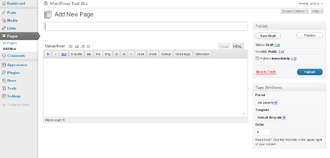Open the Howdy, admin user menu

(311, 4)
